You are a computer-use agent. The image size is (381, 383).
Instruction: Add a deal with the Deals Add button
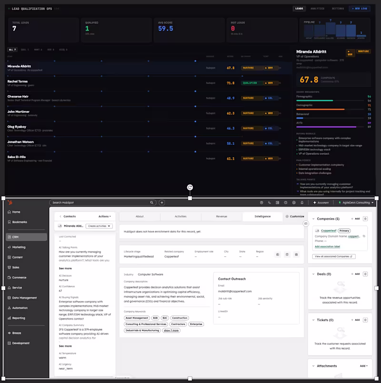(x=355, y=274)
